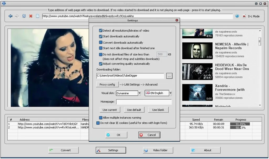Uncheck Start downloads automatically
Image resolution: width=269 pixels, height=159 pixels.
click(x=101, y=36)
